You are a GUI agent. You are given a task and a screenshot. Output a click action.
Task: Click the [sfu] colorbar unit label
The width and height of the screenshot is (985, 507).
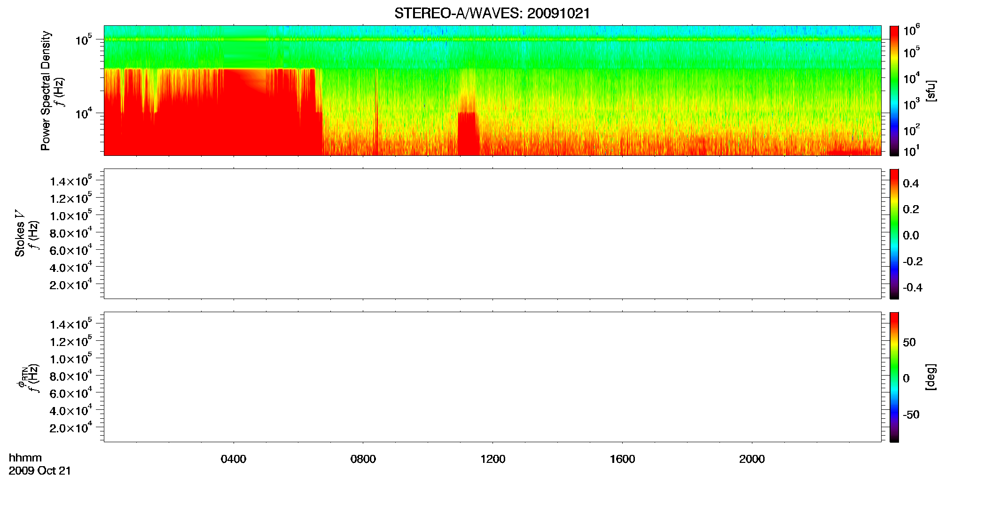[x=931, y=91]
